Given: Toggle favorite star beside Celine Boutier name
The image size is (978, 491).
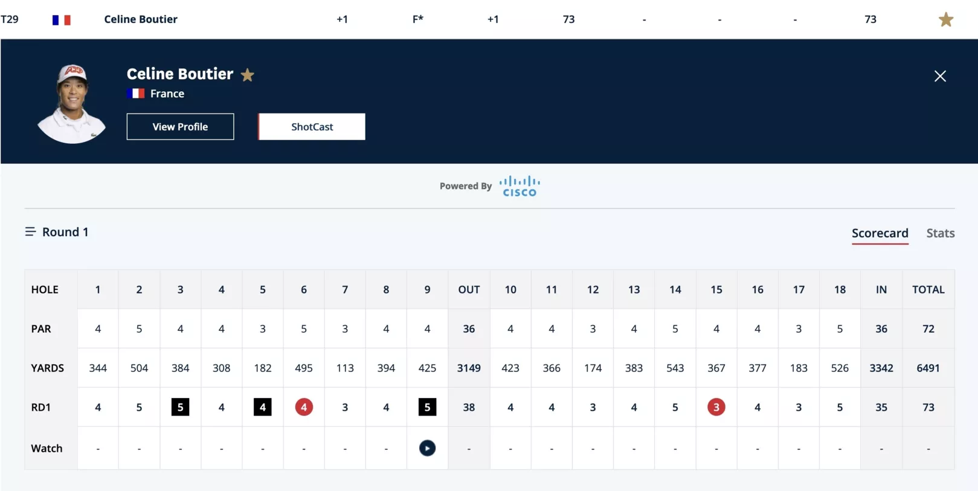Looking at the screenshot, I should click(247, 75).
